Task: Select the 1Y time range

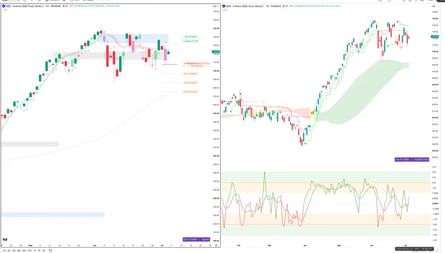Action: pyautogui.click(x=34, y=250)
